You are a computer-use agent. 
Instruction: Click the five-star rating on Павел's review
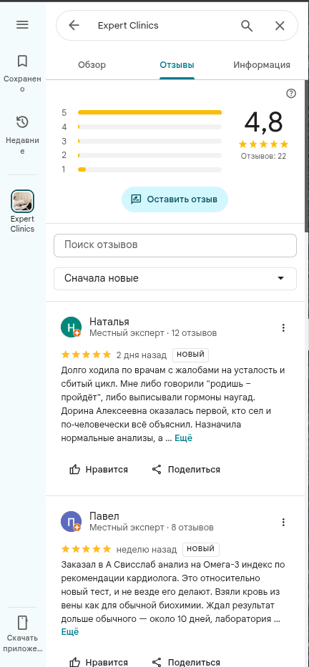point(86,549)
